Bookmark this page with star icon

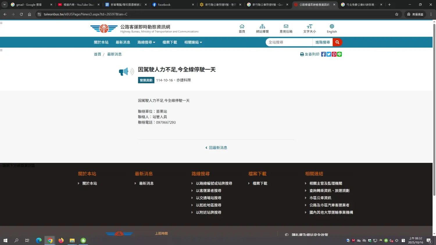396,14
